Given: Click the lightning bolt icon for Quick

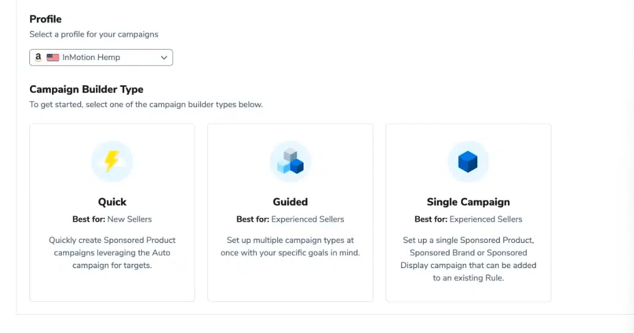Looking at the screenshot, I should tap(112, 162).
